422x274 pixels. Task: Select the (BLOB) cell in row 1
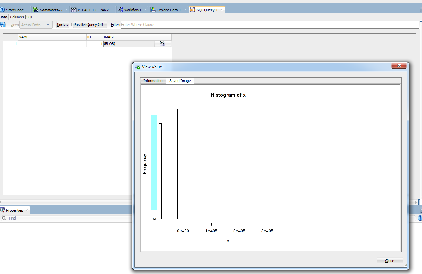pos(129,44)
